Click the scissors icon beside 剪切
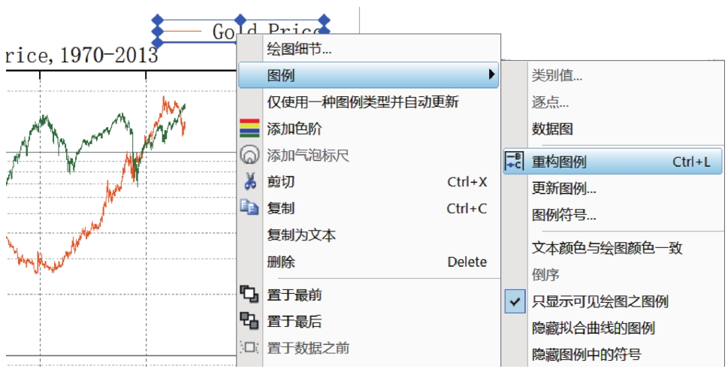 (x=250, y=181)
